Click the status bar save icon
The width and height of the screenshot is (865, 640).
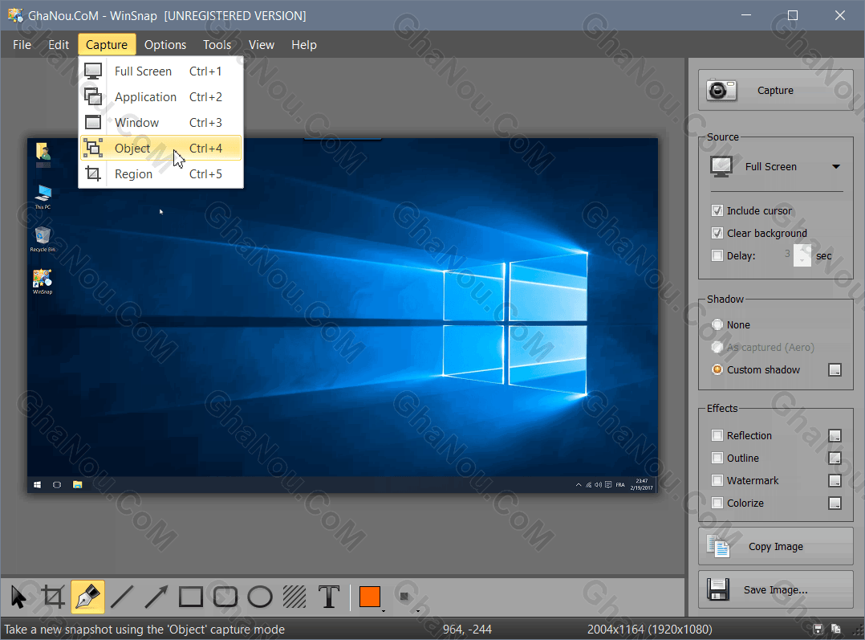[818, 629]
